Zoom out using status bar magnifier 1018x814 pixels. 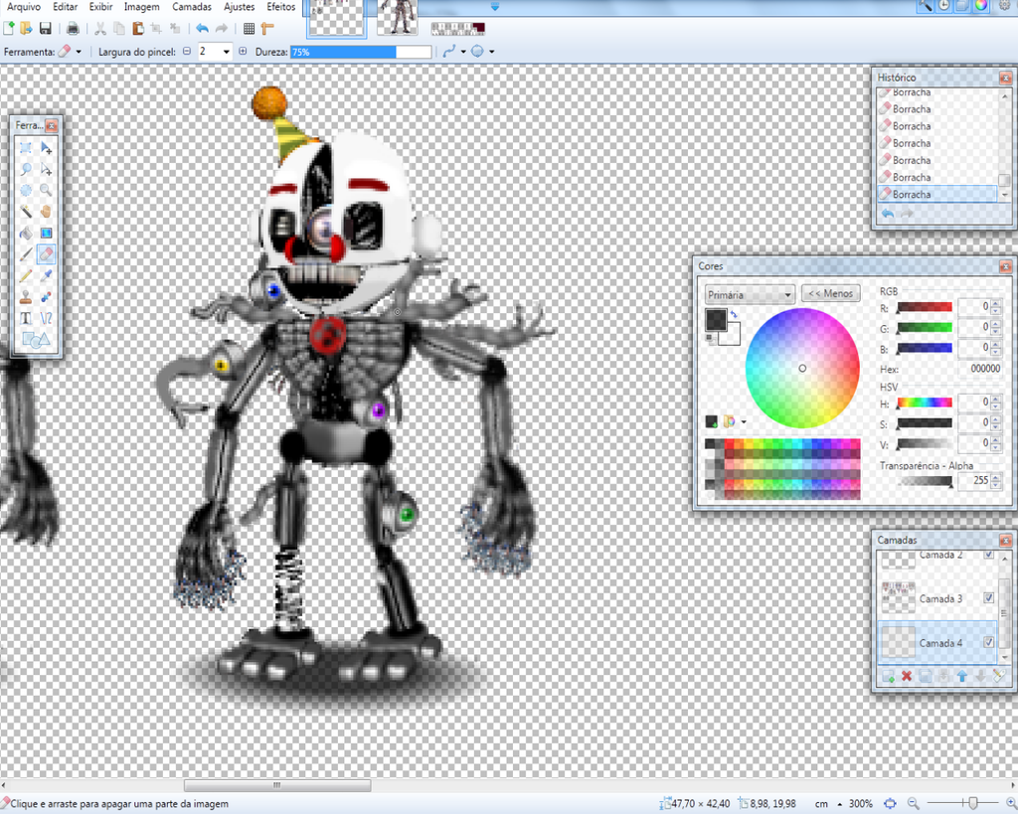coord(913,804)
